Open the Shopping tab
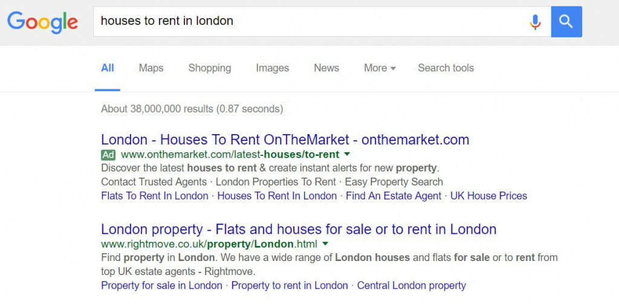 pyautogui.click(x=210, y=68)
